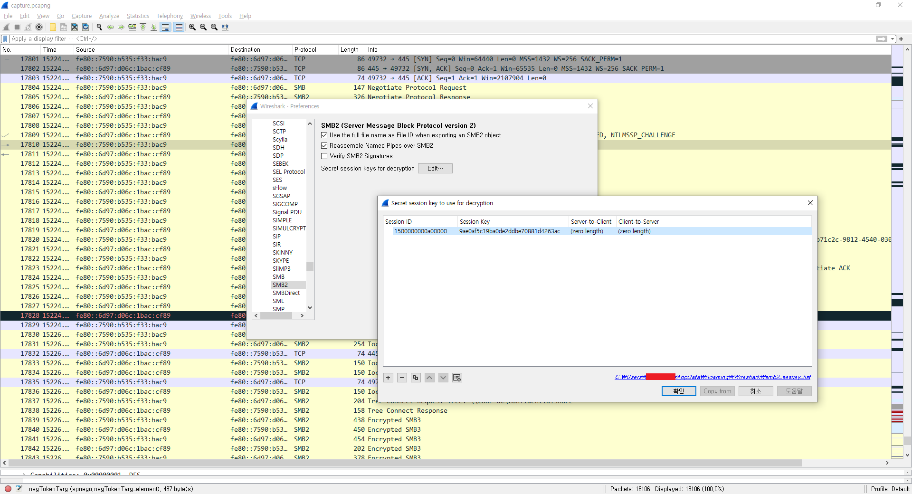
Task: Open the File menu
Action: click(8, 16)
